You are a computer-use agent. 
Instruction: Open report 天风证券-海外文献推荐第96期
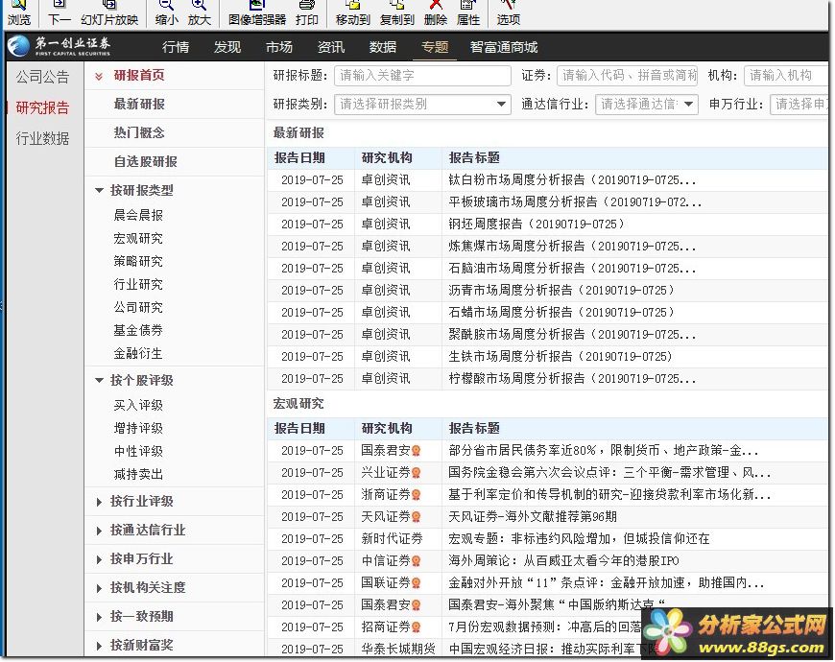(x=533, y=517)
